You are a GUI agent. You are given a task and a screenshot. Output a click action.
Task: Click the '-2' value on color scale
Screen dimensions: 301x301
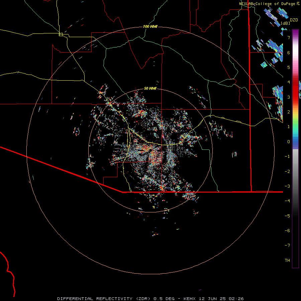[x=287, y=172]
